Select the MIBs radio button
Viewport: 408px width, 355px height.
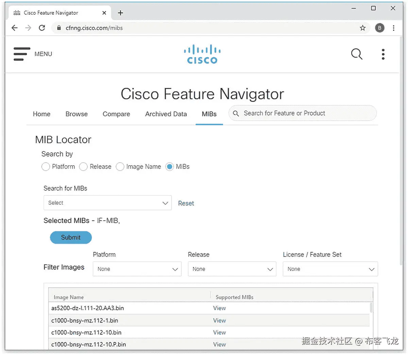coord(169,167)
